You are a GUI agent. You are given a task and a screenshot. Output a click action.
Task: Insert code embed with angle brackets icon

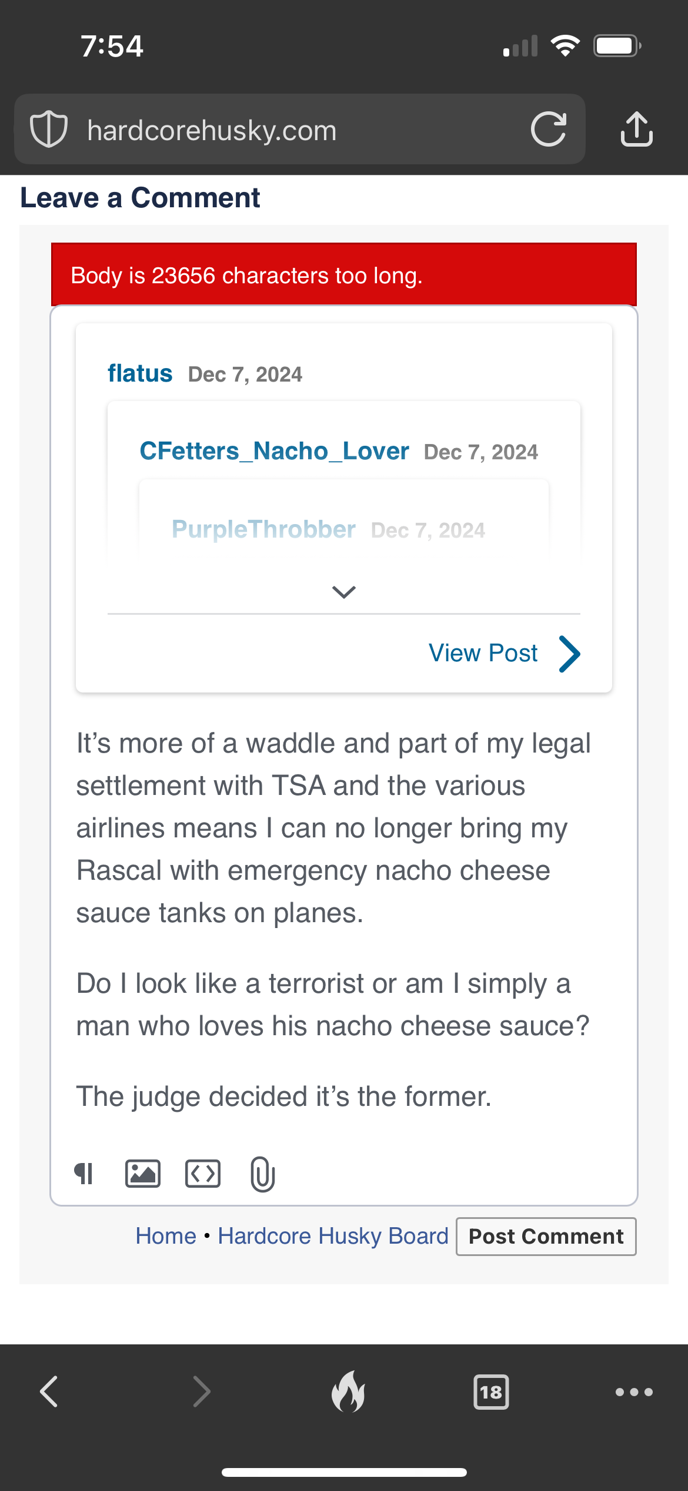click(x=203, y=1174)
